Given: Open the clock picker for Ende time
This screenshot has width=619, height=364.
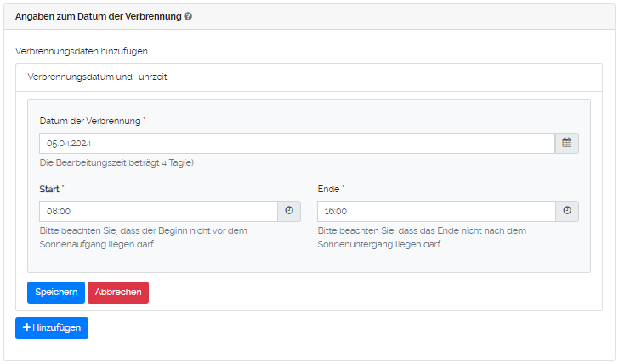Looking at the screenshot, I should pos(567,211).
